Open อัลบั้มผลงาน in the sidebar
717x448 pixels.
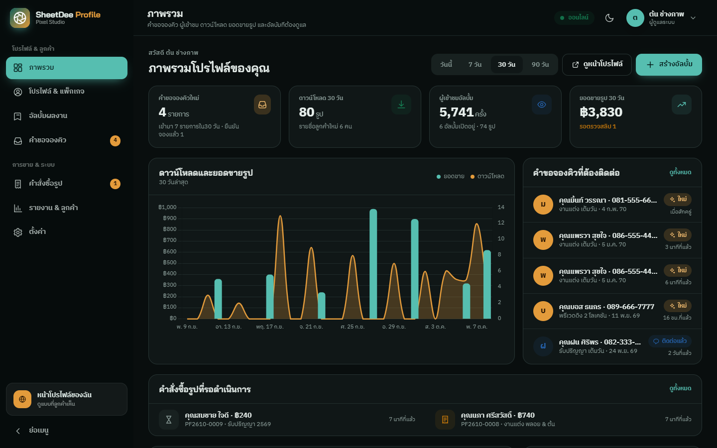[67, 116]
